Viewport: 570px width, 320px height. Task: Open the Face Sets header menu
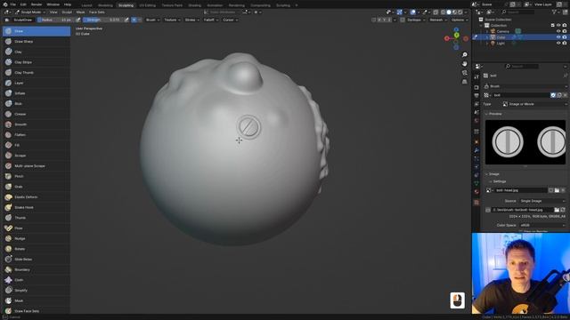pyautogui.click(x=97, y=12)
